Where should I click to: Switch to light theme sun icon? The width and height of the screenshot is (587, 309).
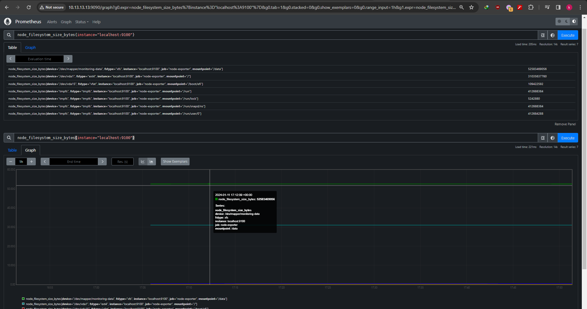point(559,21)
